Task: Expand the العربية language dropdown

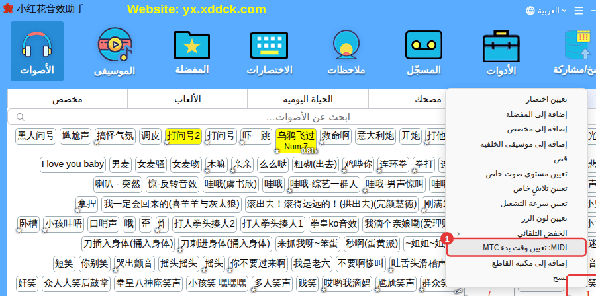Action: point(552,11)
